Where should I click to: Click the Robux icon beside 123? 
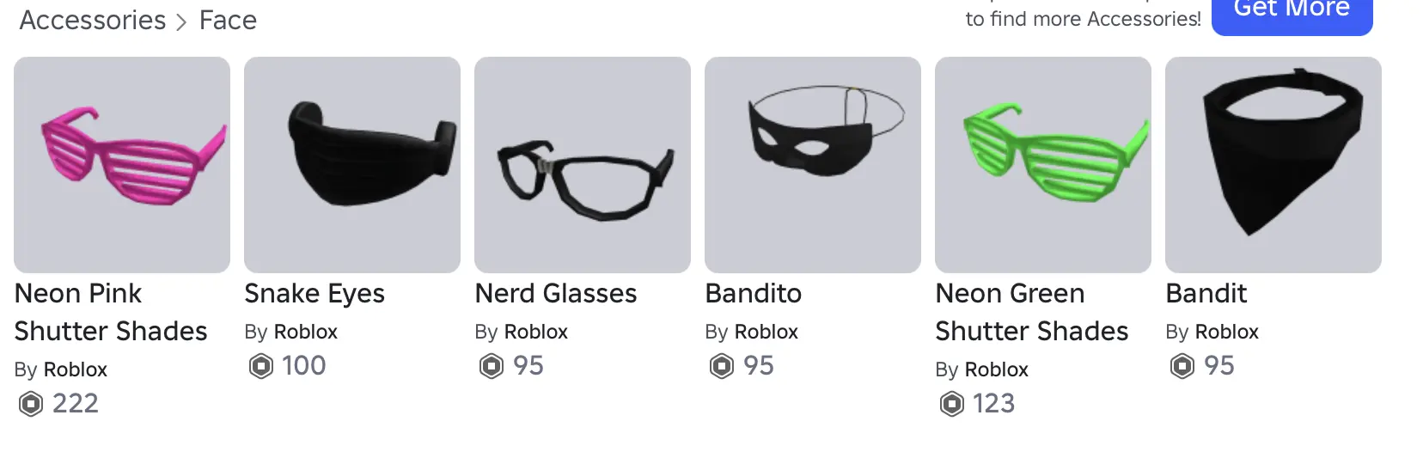[952, 403]
